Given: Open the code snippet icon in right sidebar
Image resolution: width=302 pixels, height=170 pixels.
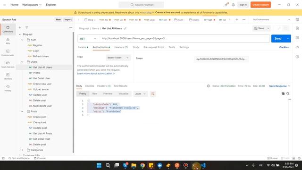Looking at the screenshot, I should point(297,47).
